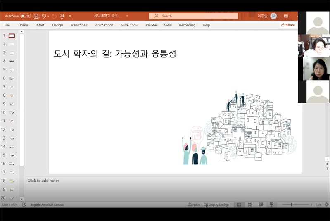Click the zoom level slider
This screenshot has height=221, width=330.
[292, 204]
